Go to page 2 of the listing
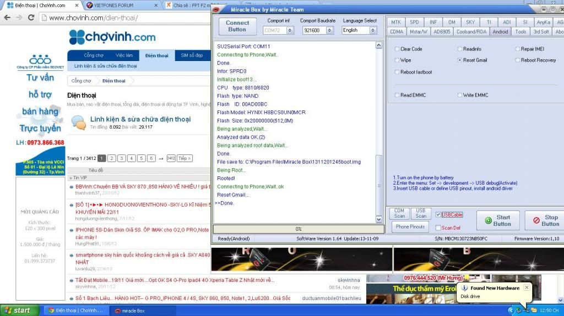 click(x=112, y=158)
